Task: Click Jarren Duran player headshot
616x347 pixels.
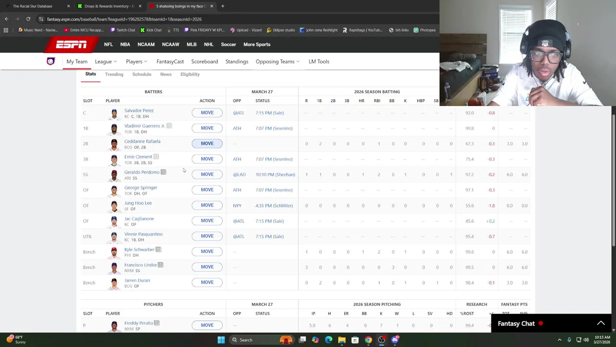Action: point(114,283)
